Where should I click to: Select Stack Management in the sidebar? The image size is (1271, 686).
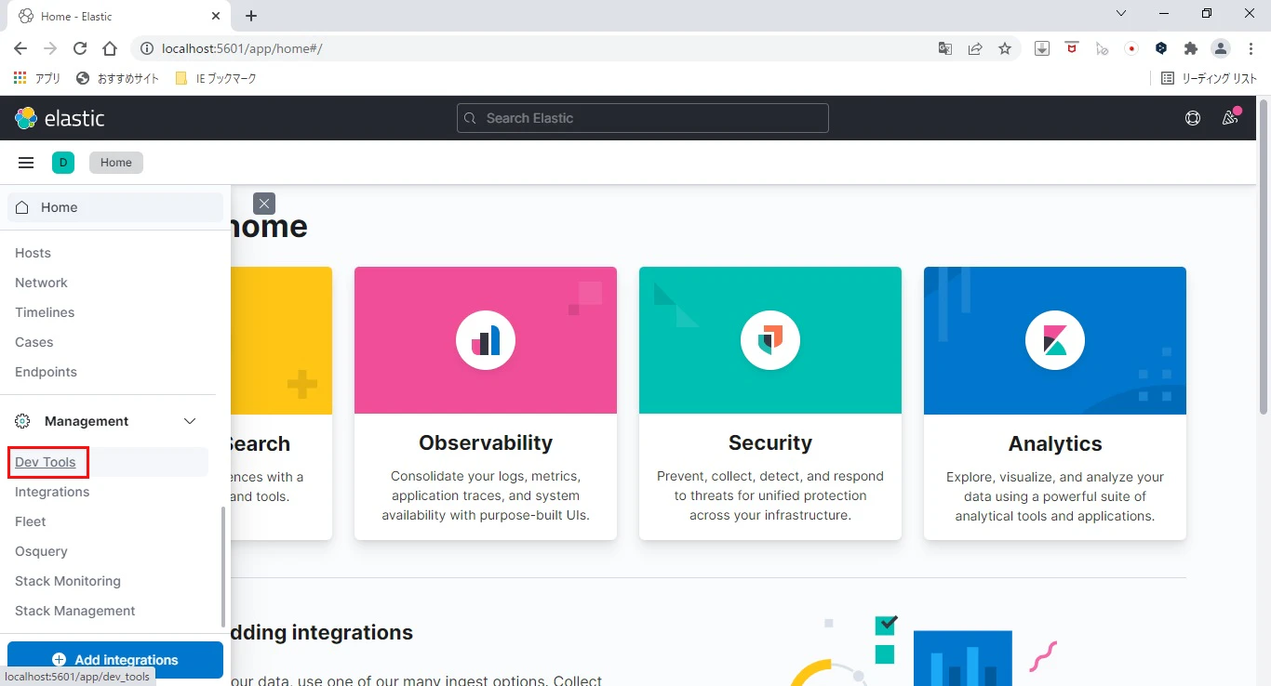pos(75,611)
